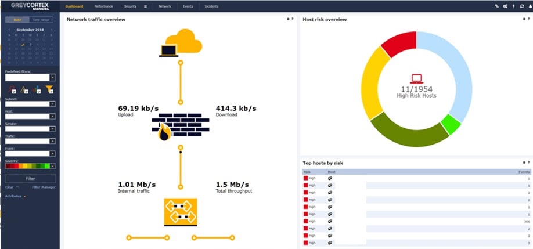Open the user account icon
533x249 pixels.
[530, 6]
